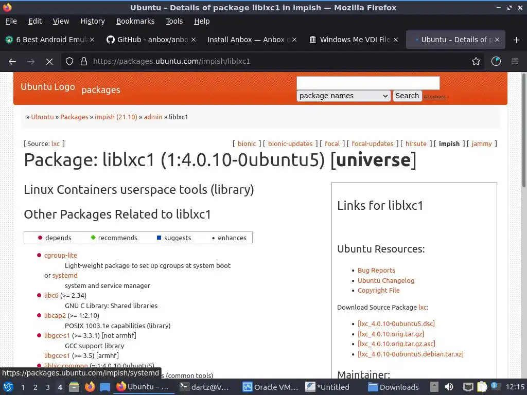The width and height of the screenshot is (527, 395).
Task: Close the GitHub anbox tab
Action: click(x=194, y=40)
